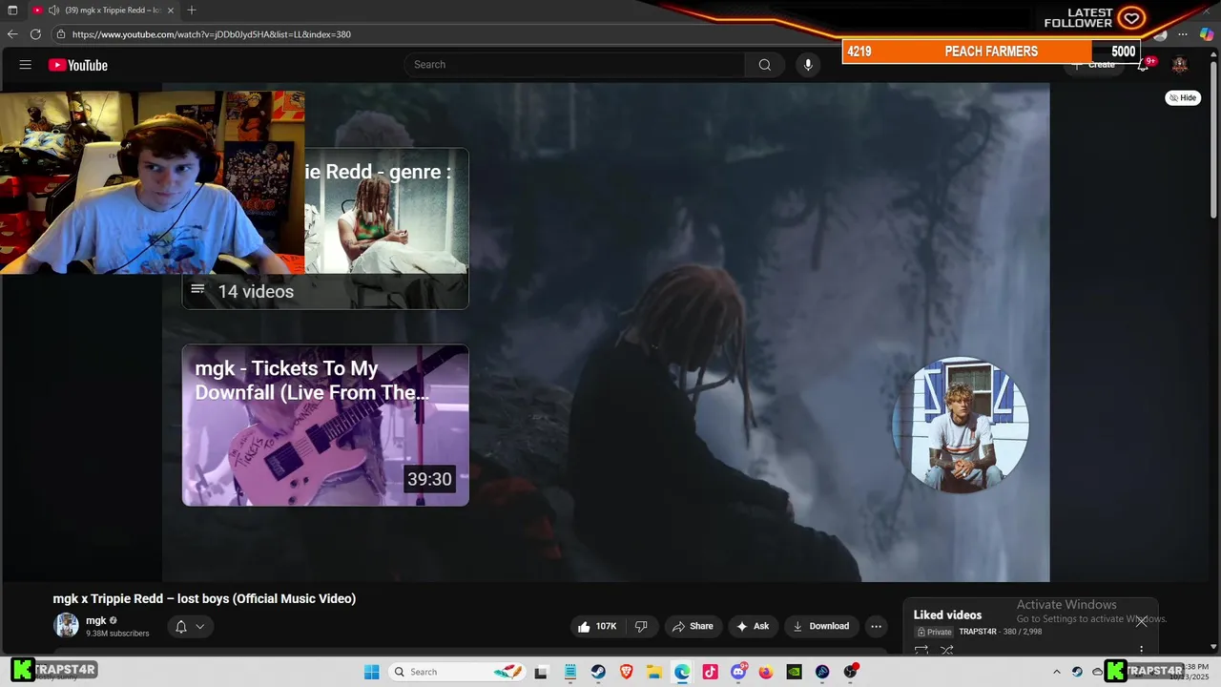Viewport: 1221px width, 687px height.
Task: Open Task View on the taskbar
Action: pos(541,672)
